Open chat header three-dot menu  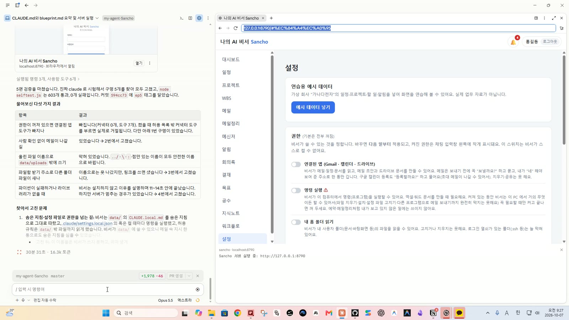tap(208, 18)
